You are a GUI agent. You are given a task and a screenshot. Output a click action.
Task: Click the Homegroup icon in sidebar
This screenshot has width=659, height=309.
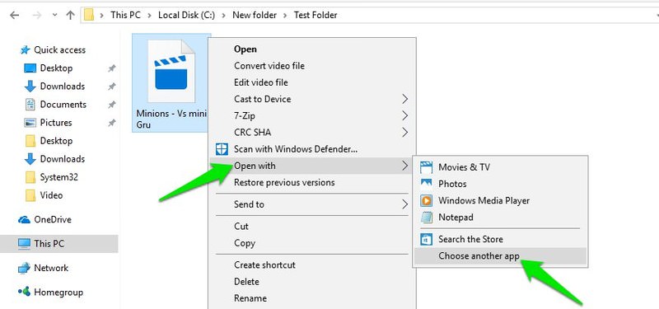(25, 292)
